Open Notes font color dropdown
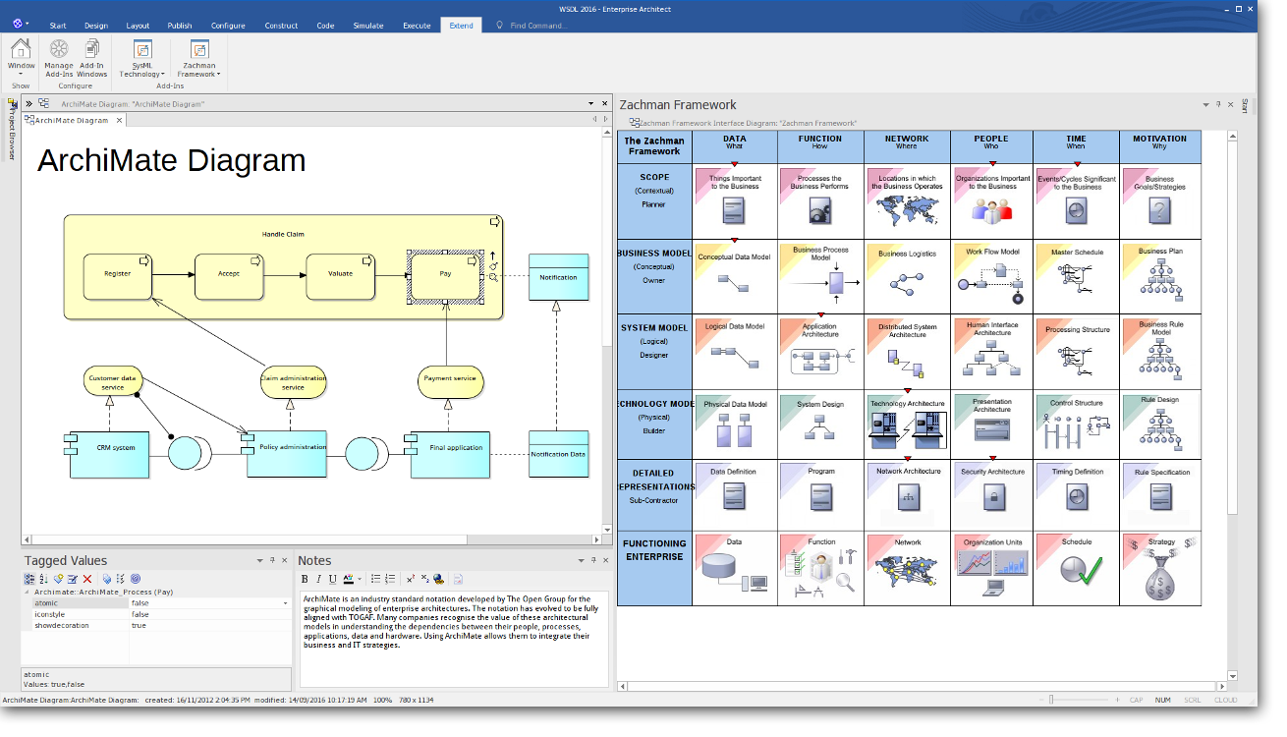 [x=361, y=580]
